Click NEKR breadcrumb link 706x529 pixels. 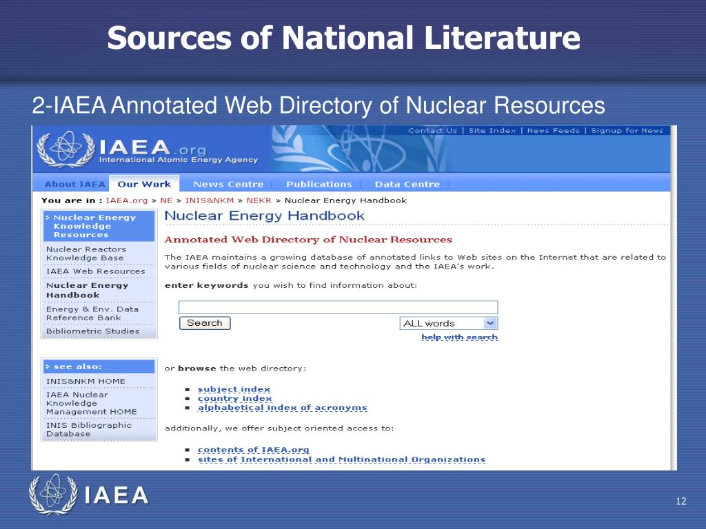259,200
